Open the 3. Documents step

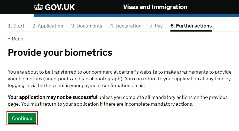[x=86, y=26]
